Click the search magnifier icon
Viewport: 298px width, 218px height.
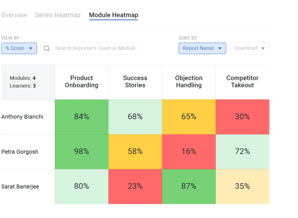click(47, 48)
